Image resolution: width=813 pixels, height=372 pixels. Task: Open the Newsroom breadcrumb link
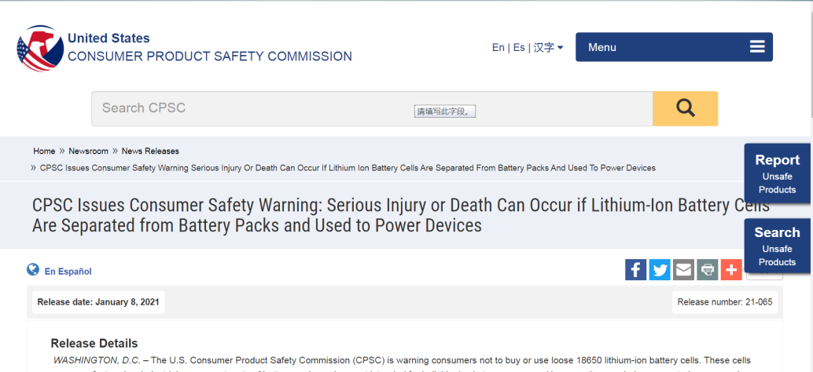pyautogui.click(x=89, y=151)
